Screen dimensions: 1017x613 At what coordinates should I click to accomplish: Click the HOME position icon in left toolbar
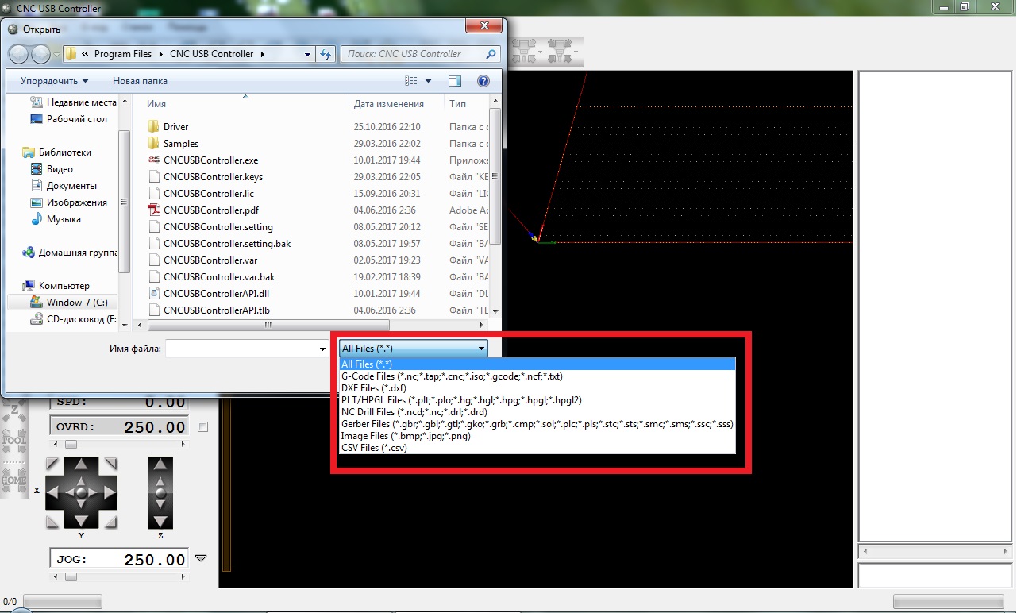[x=13, y=479]
